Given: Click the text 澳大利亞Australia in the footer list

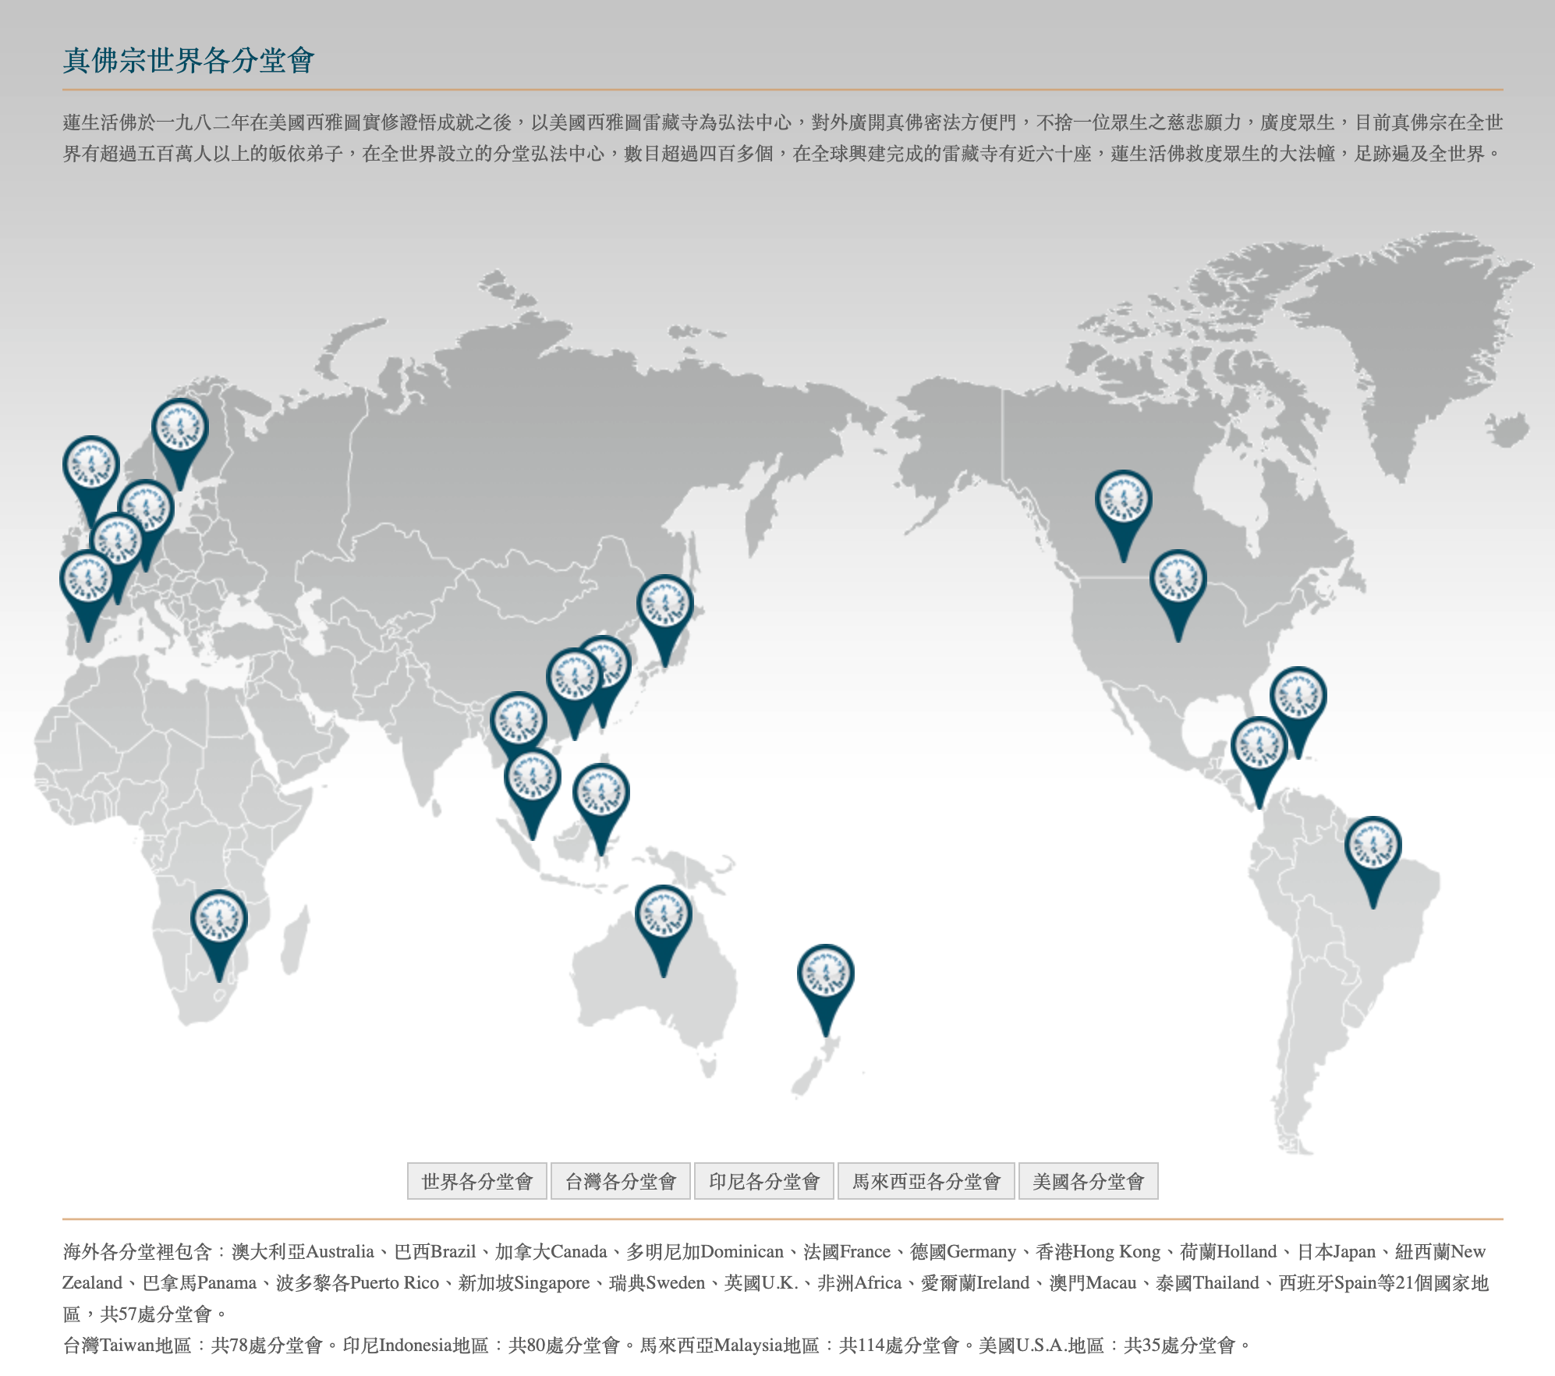Looking at the screenshot, I should point(303,1251).
